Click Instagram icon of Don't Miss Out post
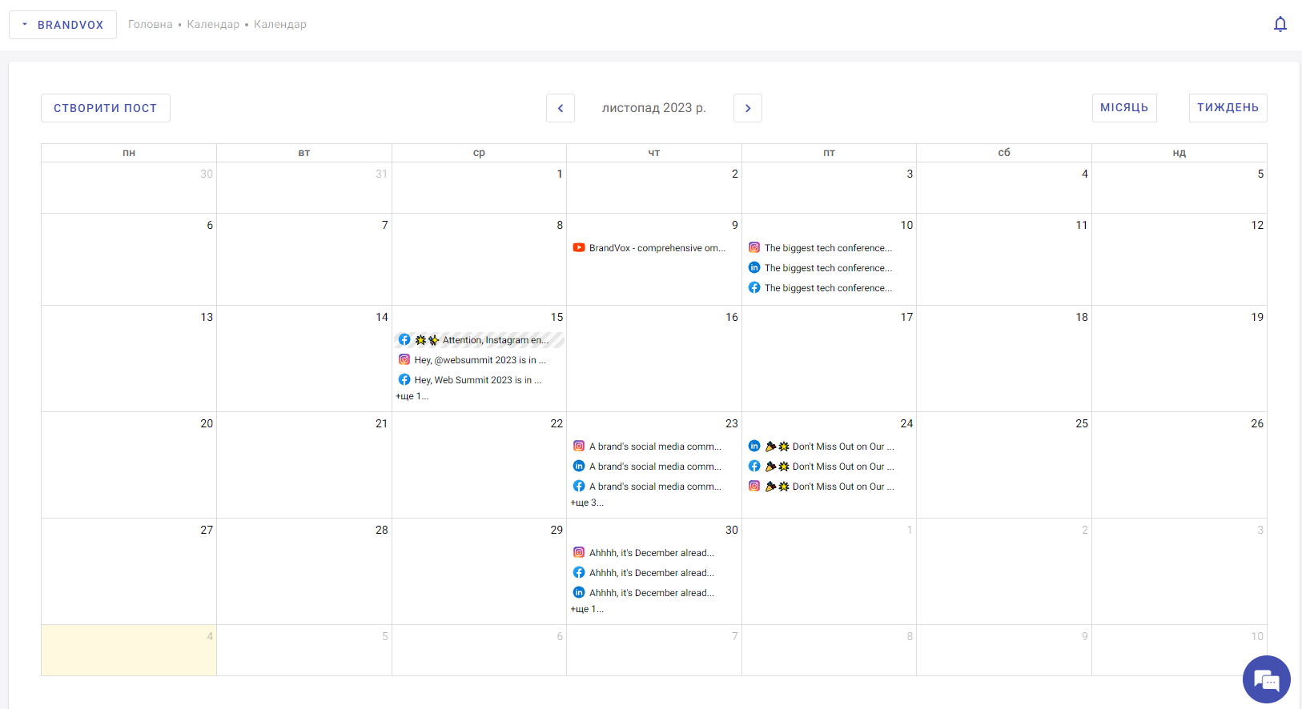Viewport: 1302px width, 709px height. pyautogui.click(x=754, y=487)
